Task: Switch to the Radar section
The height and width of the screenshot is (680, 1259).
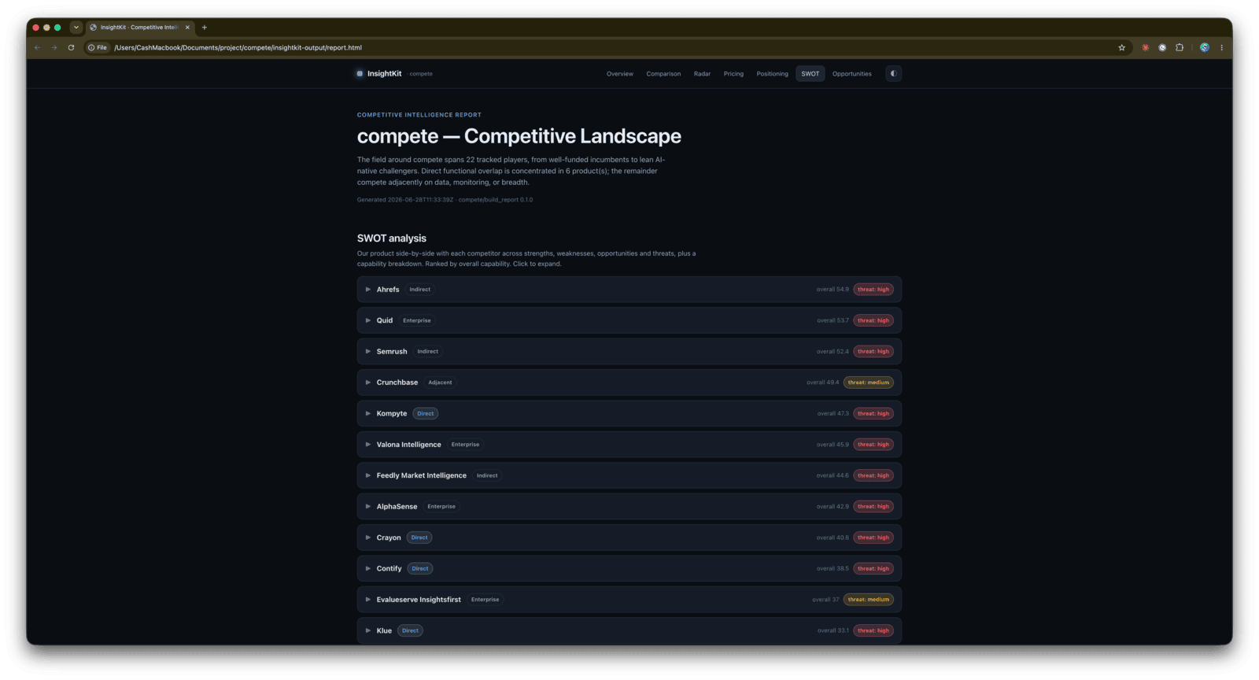Action: point(702,74)
